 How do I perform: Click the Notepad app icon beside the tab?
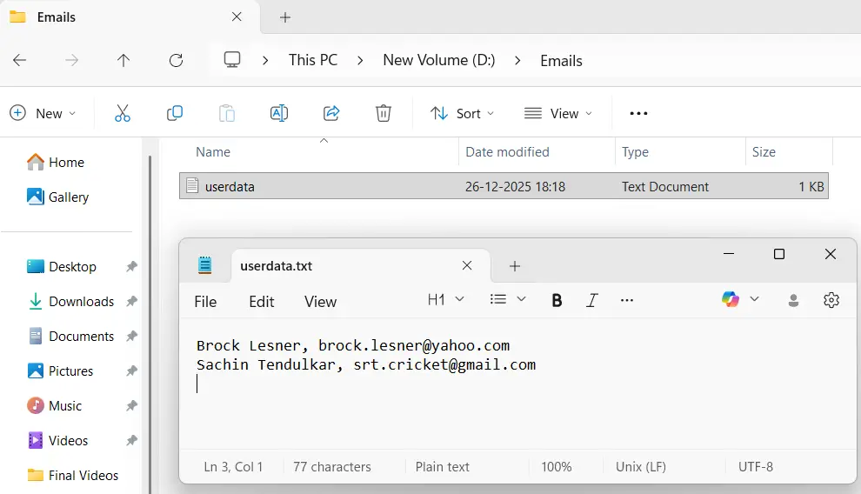point(205,265)
